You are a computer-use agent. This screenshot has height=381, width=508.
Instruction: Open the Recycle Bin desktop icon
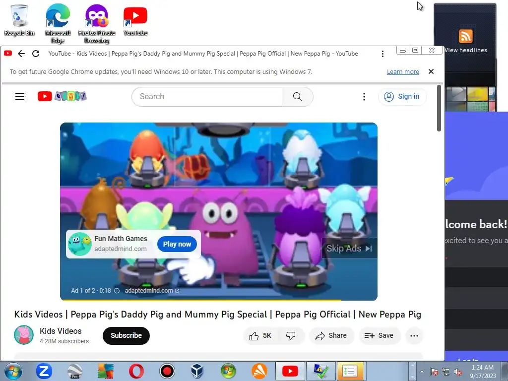pyautogui.click(x=19, y=20)
